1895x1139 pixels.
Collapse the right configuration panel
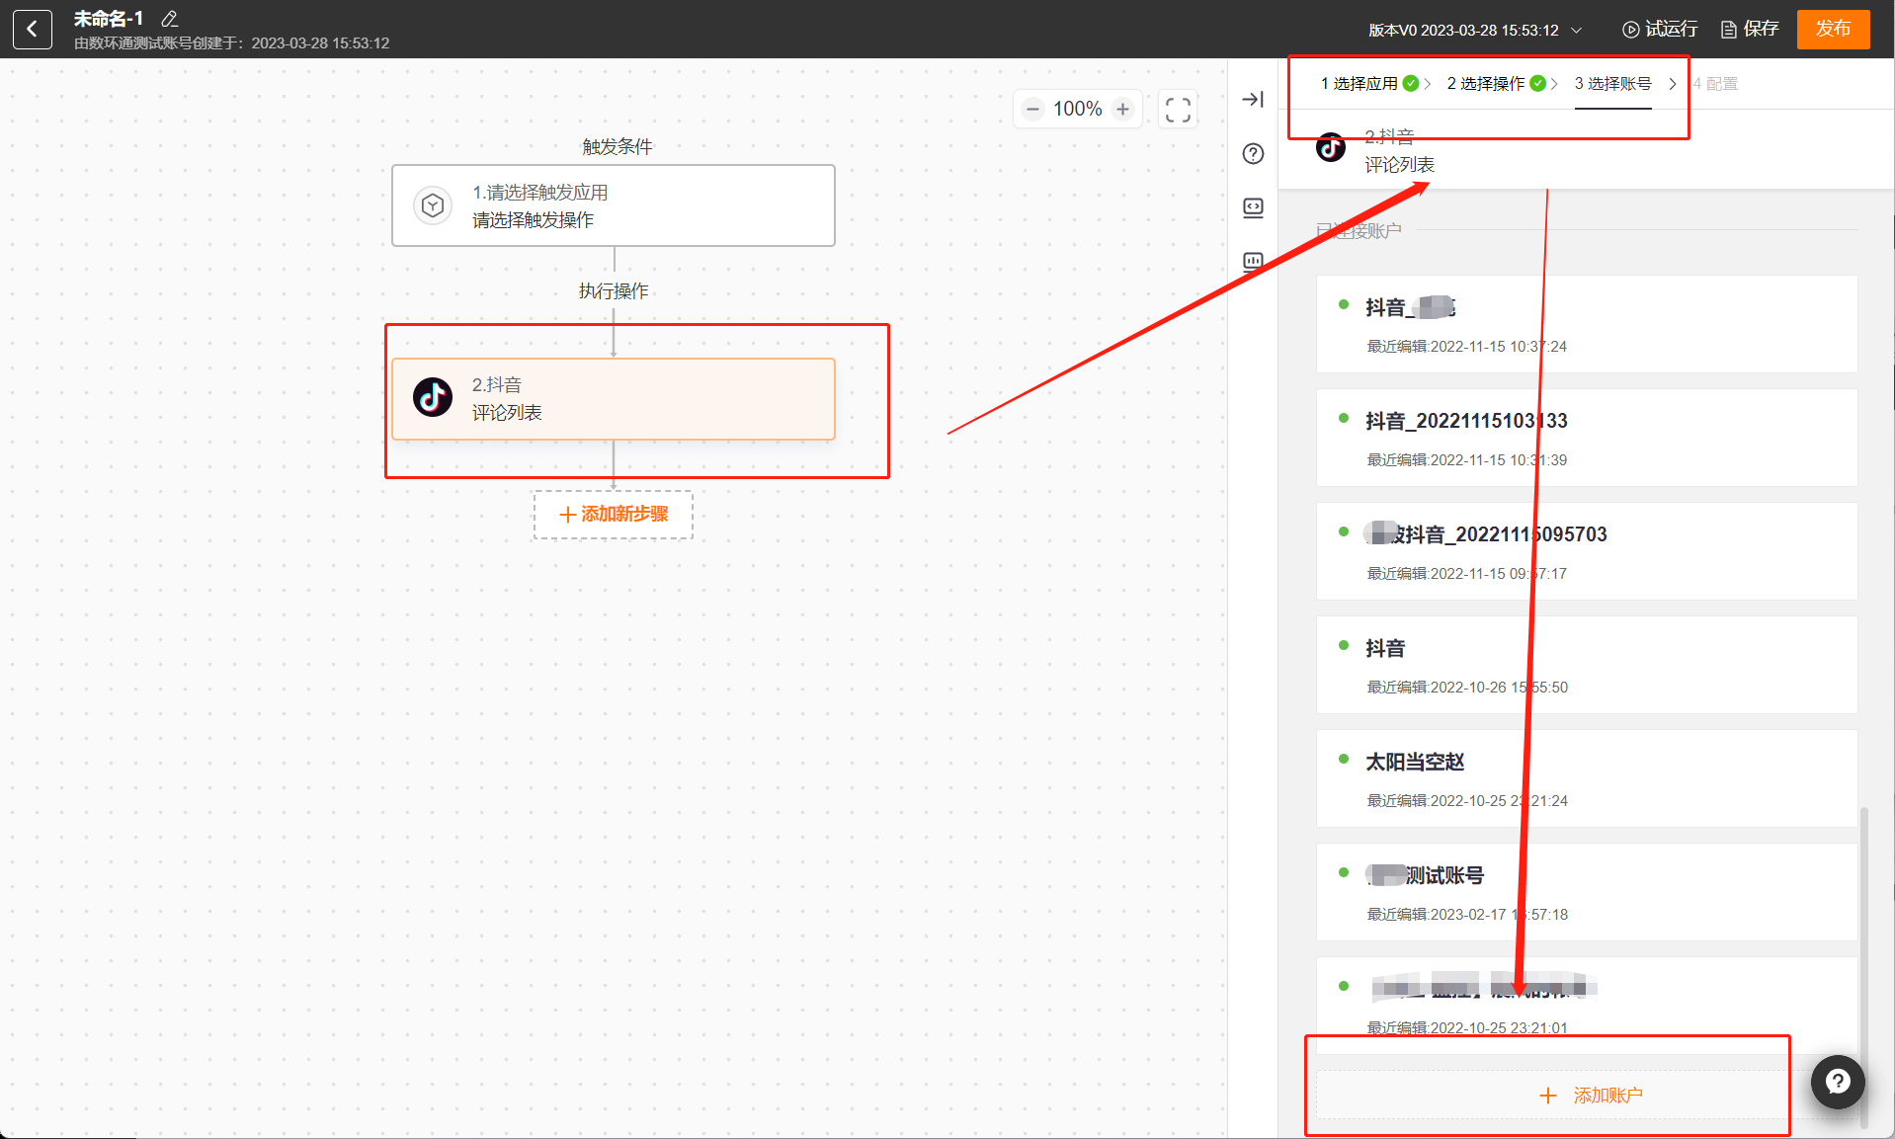click(x=1253, y=100)
